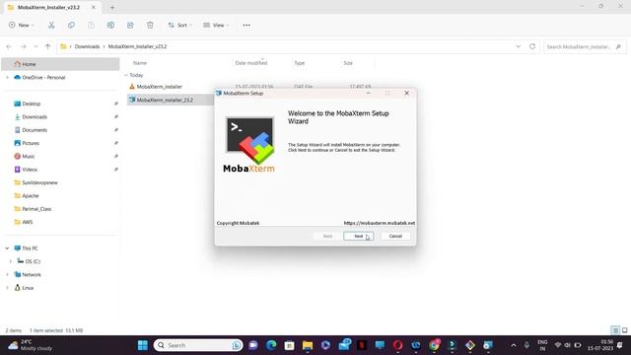The width and height of the screenshot is (631, 355).
Task: Expand the Network node
Action: point(7,274)
